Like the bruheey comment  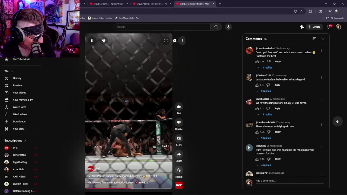click(x=257, y=159)
